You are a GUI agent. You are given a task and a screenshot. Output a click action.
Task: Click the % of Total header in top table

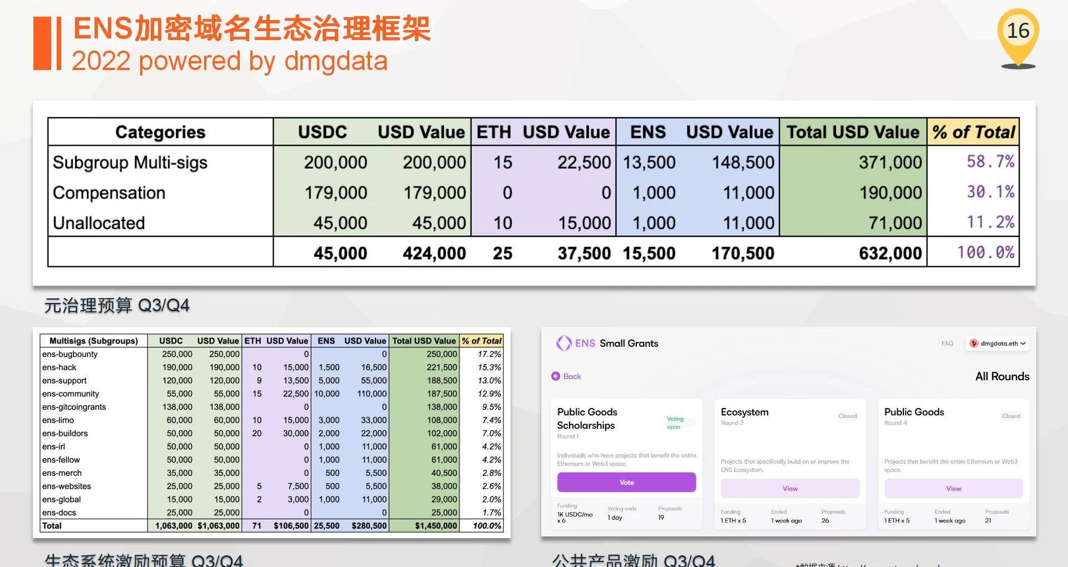click(973, 132)
